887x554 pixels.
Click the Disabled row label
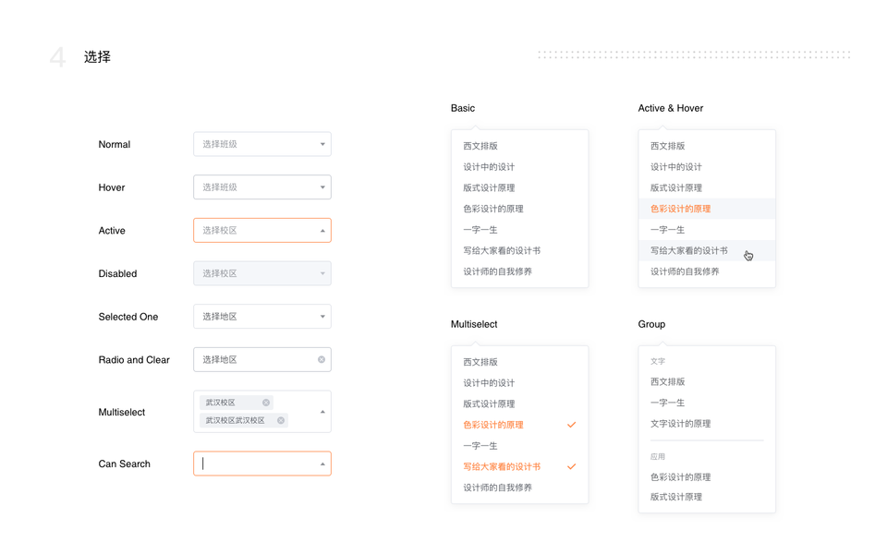pyautogui.click(x=117, y=273)
